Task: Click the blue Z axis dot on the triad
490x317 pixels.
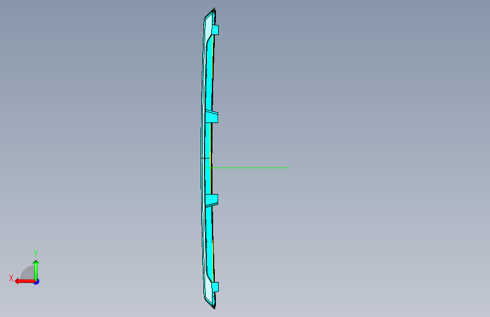Action: 37,281
